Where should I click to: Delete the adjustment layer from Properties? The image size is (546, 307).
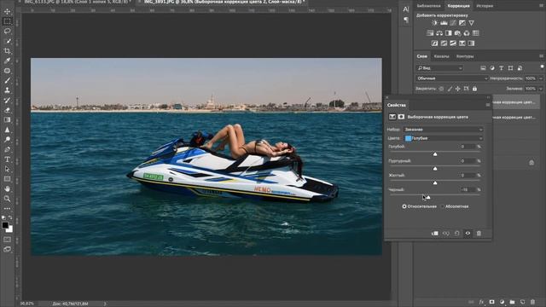pyautogui.click(x=479, y=234)
